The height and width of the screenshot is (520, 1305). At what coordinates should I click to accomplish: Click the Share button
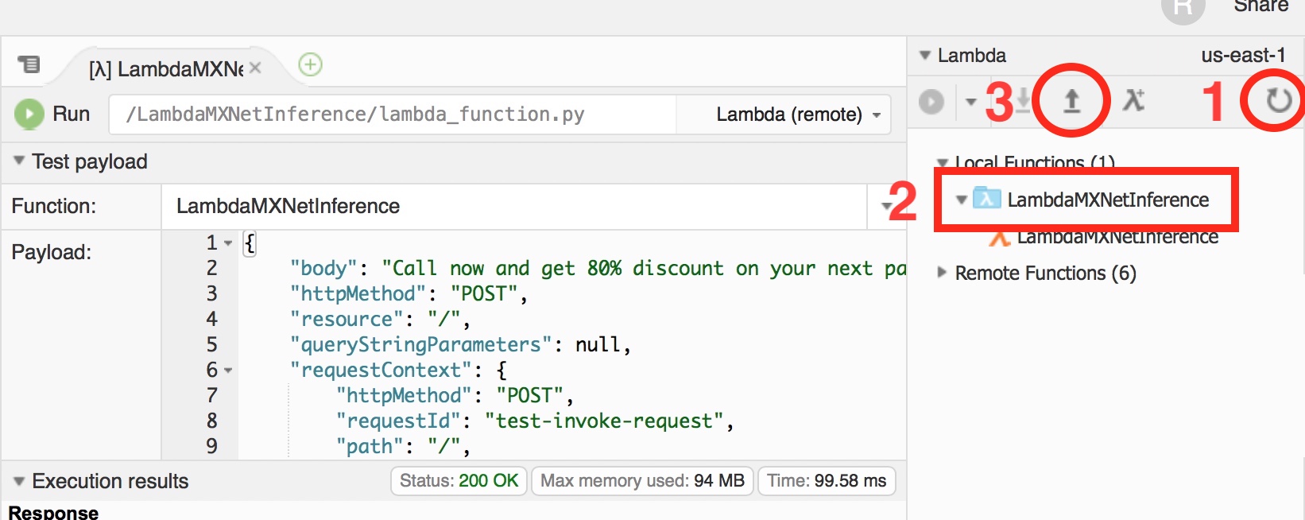click(1260, 6)
